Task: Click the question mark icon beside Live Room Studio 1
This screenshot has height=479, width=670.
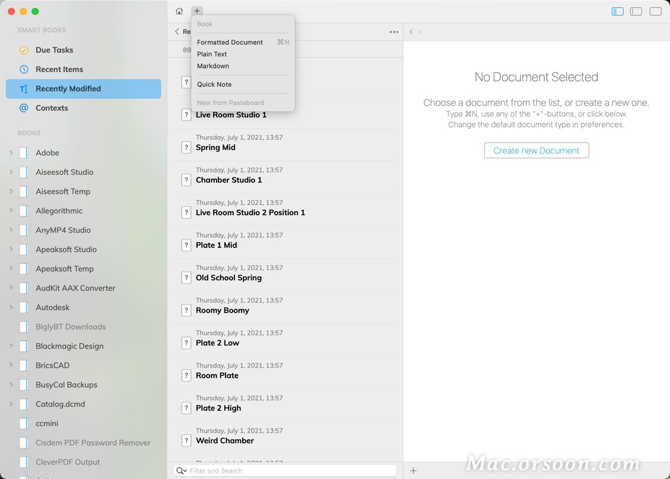Action: [186, 114]
